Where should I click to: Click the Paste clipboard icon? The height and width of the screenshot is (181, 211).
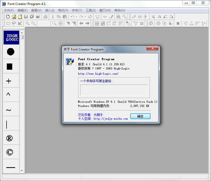point(65,17)
